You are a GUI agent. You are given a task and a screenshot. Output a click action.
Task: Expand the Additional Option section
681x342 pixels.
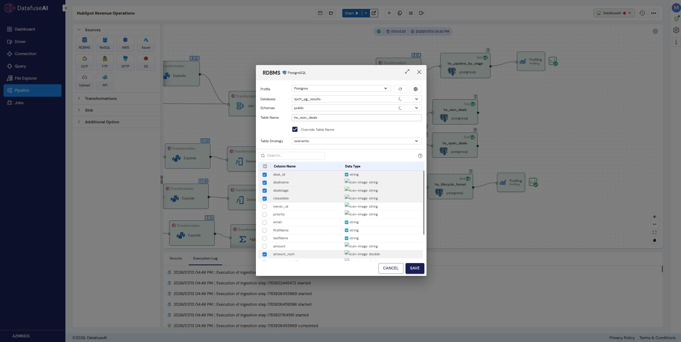117,122
